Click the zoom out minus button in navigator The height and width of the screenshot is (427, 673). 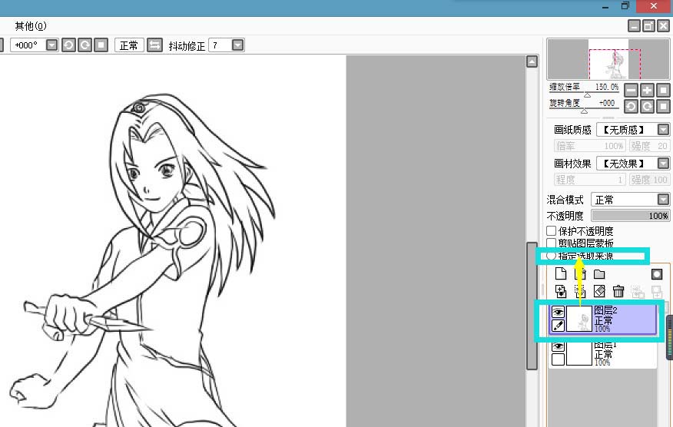click(x=631, y=90)
